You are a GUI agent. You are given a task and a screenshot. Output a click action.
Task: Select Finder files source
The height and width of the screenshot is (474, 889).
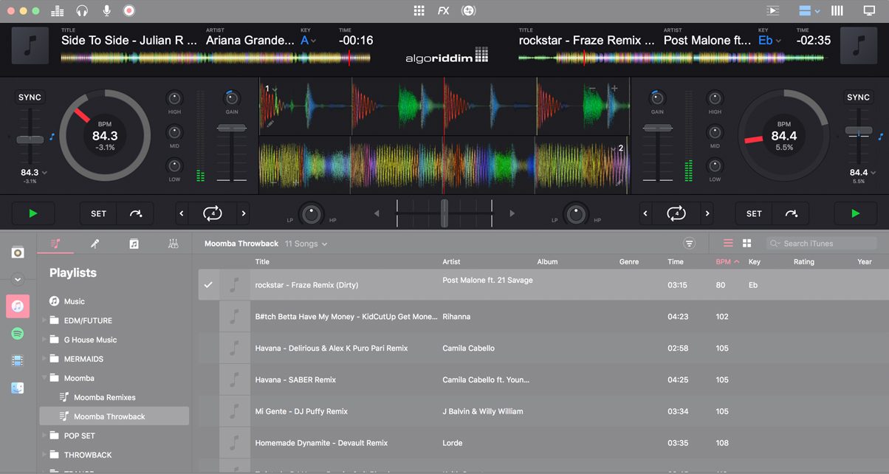pos(18,388)
